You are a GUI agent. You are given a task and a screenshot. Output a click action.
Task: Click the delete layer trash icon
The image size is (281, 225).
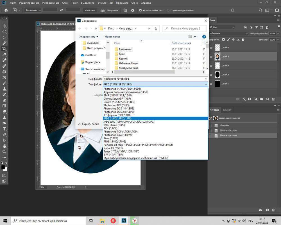click(x=273, y=99)
